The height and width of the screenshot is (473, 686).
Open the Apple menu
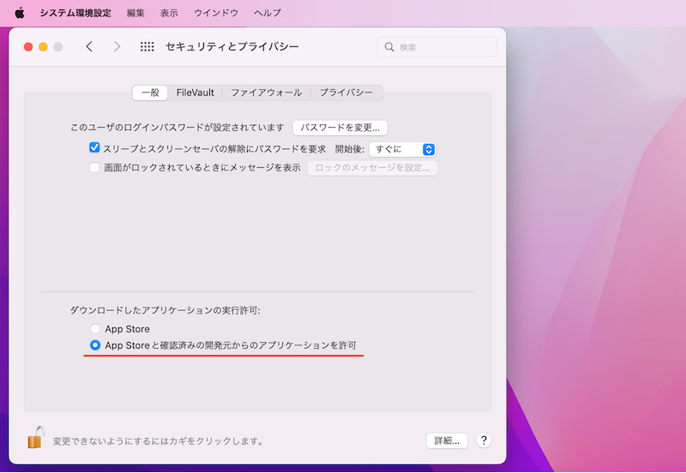[20, 13]
